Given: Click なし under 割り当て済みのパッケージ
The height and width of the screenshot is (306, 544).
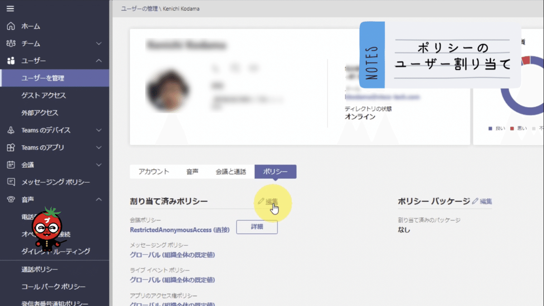Looking at the screenshot, I should (x=404, y=229).
